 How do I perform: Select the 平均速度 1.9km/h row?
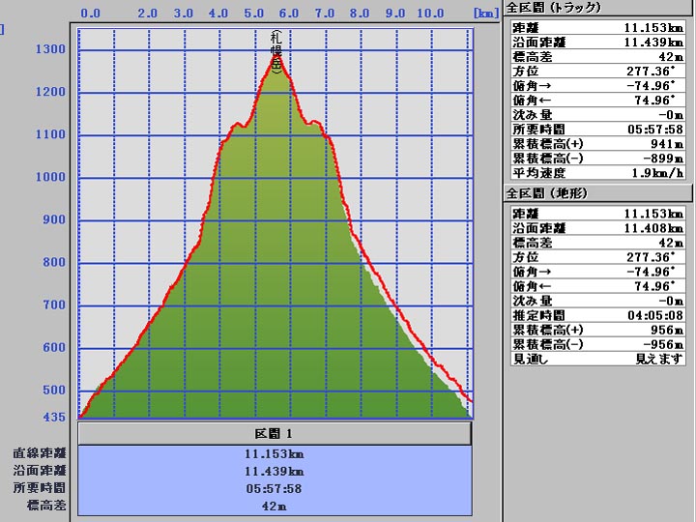pos(596,172)
